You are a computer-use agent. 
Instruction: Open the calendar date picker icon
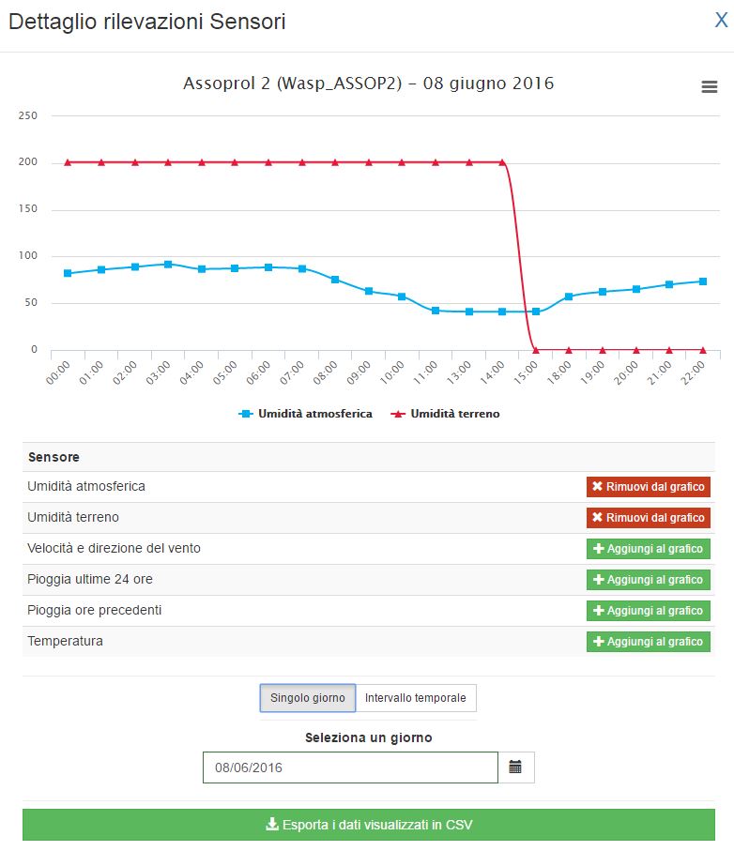tap(515, 767)
